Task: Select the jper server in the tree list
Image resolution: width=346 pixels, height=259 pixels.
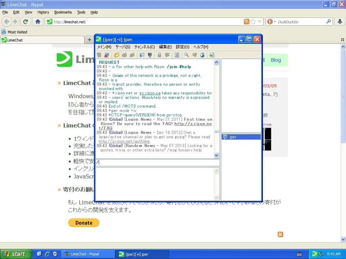Action: tap(241, 137)
